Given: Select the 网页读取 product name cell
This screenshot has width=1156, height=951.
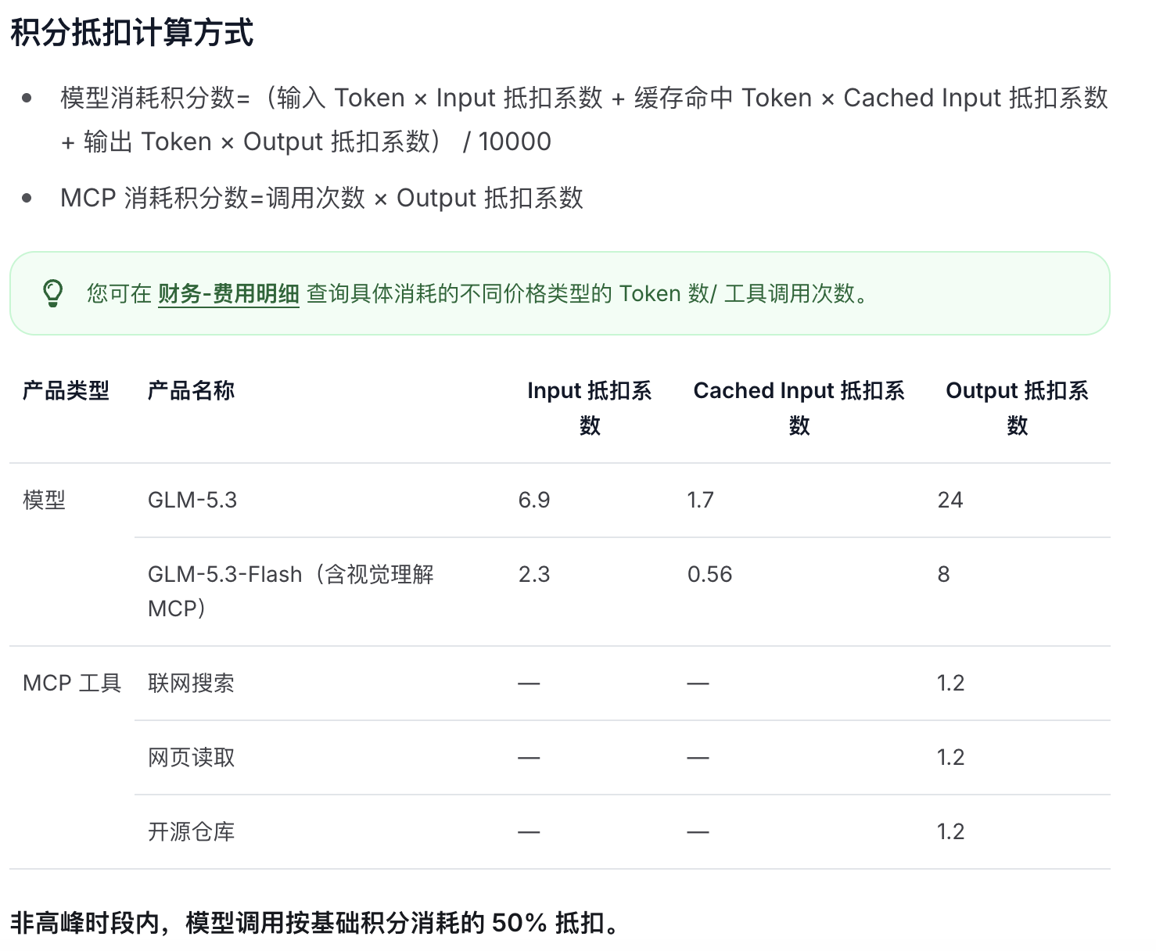Looking at the screenshot, I should [x=191, y=757].
